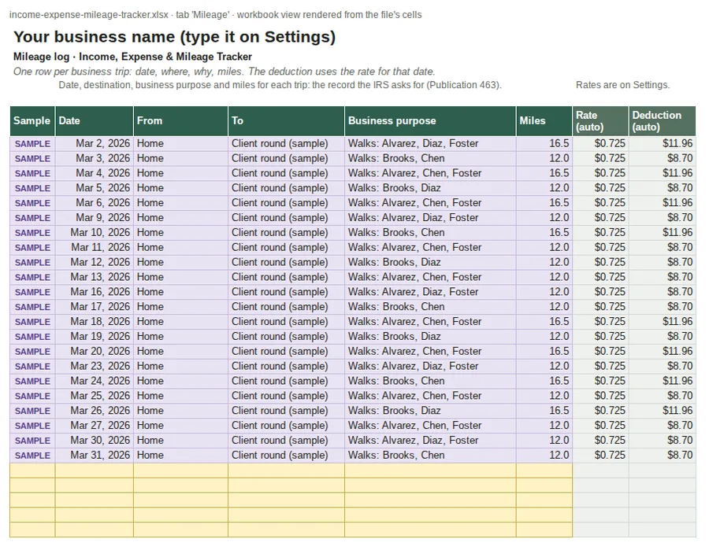
Task: Select the $11.96 deduction in Mar 26 row
Action: tap(663, 411)
